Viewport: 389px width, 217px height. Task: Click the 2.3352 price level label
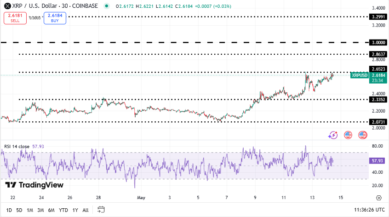[x=378, y=99]
